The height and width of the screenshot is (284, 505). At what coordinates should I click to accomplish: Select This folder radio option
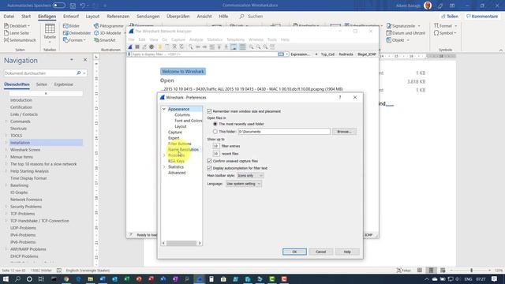click(215, 132)
